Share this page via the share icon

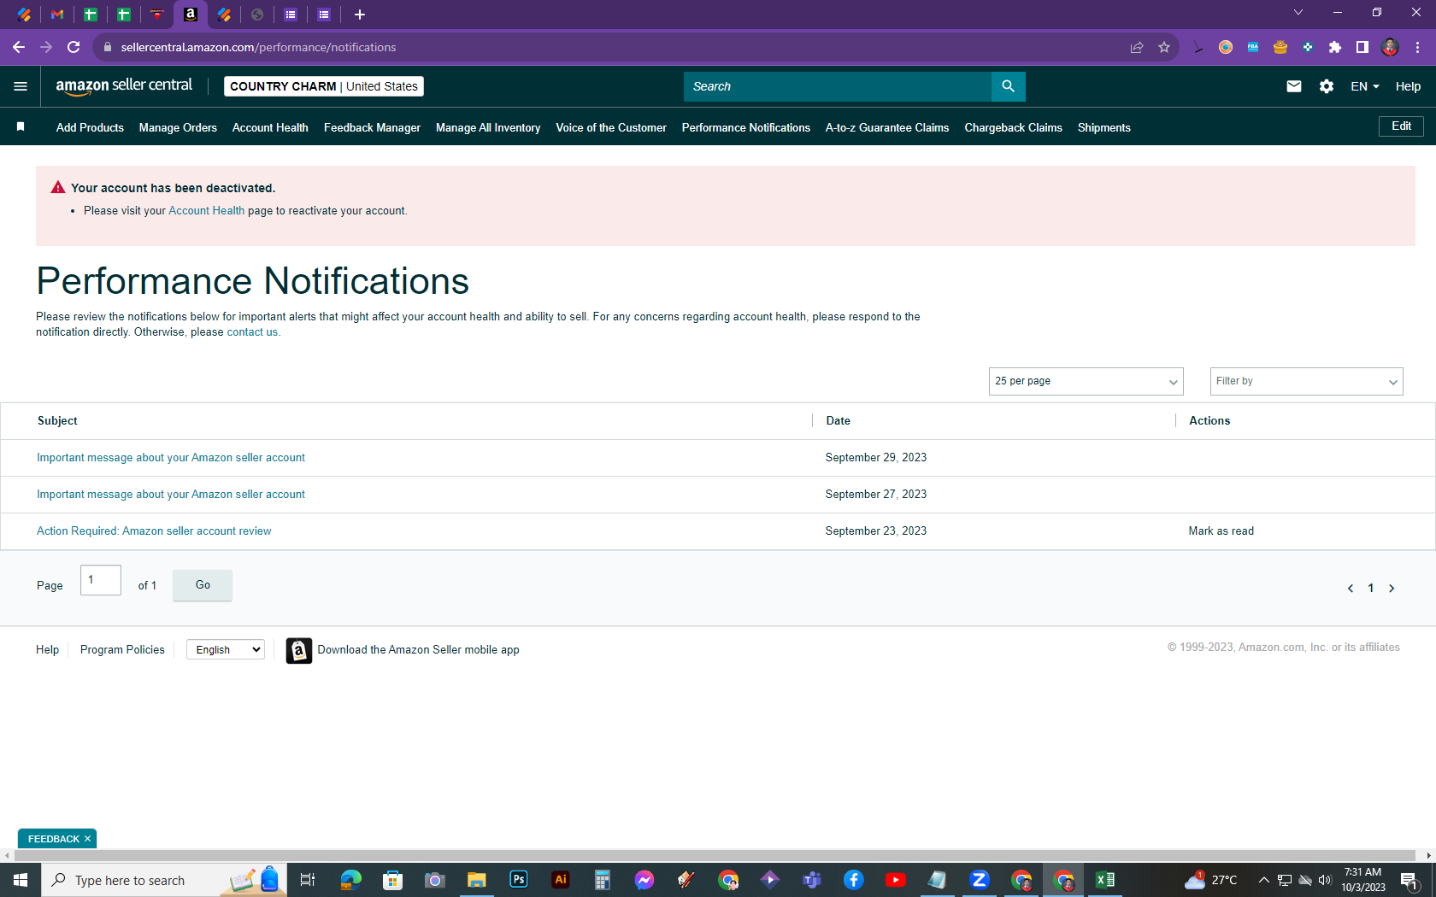coord(1137,47)
